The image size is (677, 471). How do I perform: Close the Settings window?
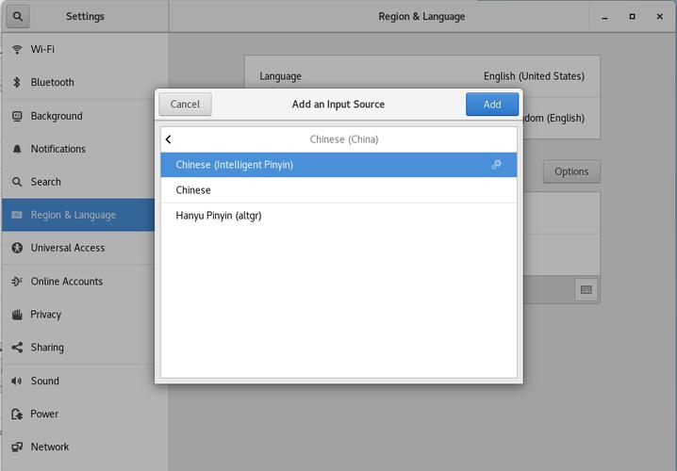(659, 16)
